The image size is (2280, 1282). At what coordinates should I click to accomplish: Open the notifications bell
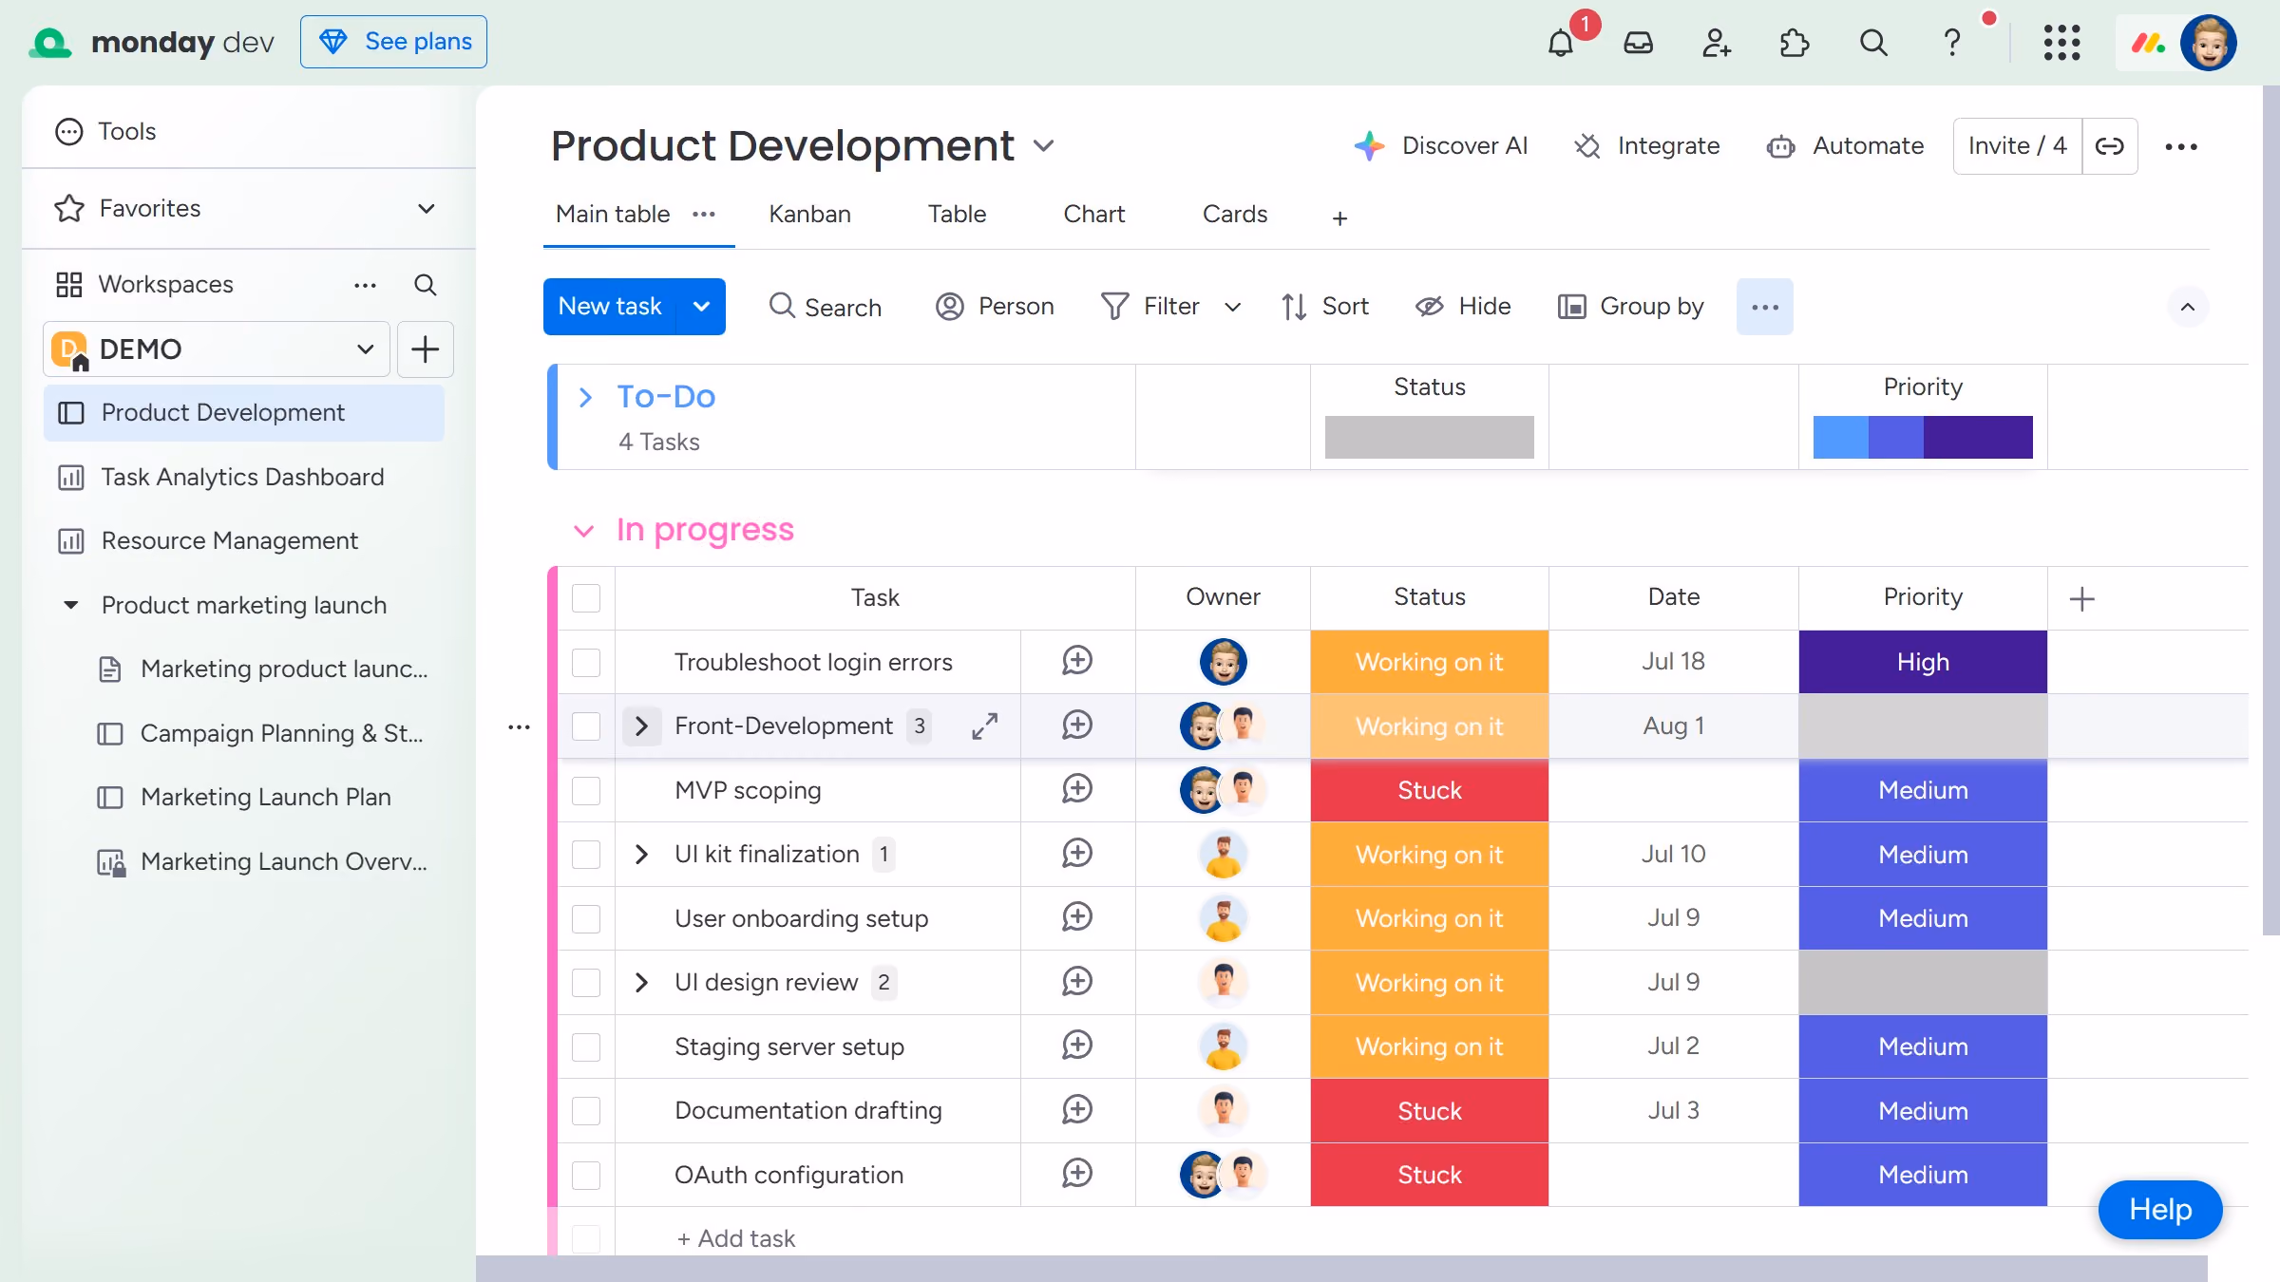(1561, 43)
